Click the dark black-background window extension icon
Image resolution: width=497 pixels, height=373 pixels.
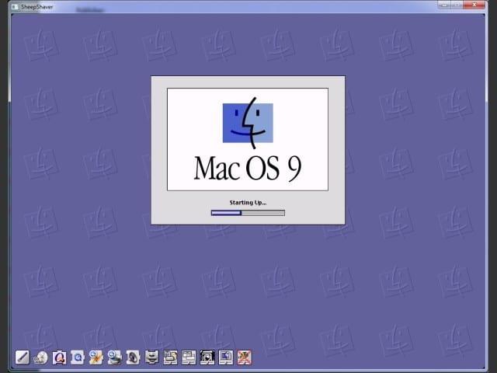pos(207,357)
